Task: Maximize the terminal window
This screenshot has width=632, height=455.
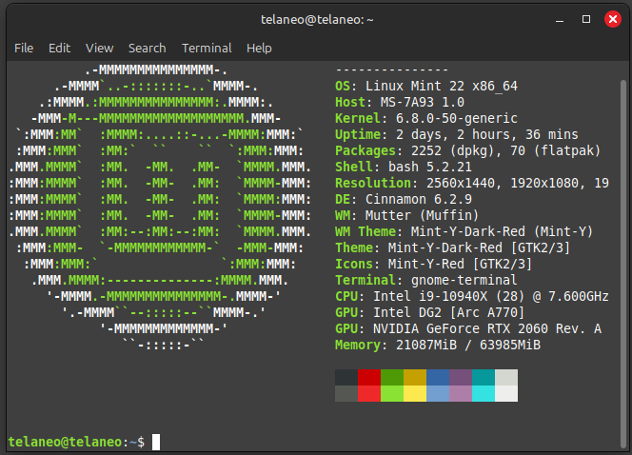Action: [585, 18]
